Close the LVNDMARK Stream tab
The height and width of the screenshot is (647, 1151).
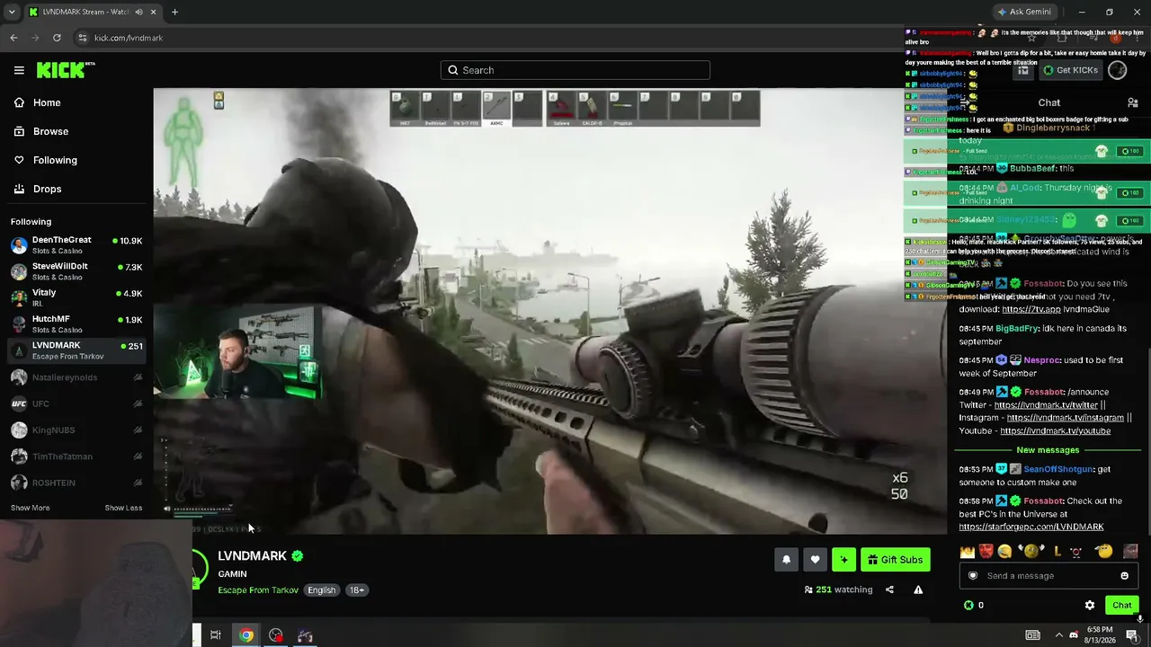point(153,12)
